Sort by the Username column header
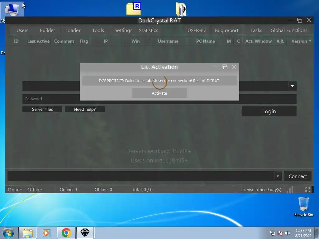319x239 pixels. pos(168,41)
